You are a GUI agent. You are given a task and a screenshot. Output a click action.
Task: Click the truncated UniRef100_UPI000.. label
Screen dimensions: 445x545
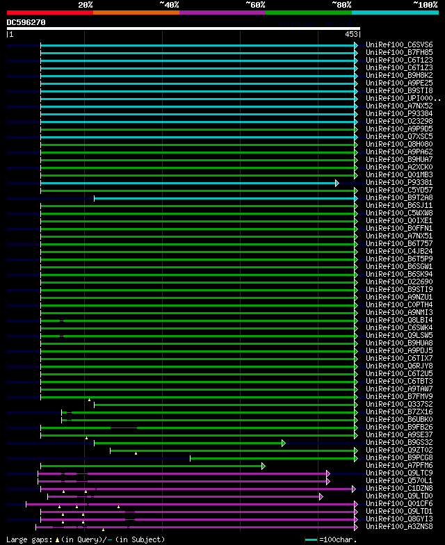pyautogui.click(x=403, y=99)
